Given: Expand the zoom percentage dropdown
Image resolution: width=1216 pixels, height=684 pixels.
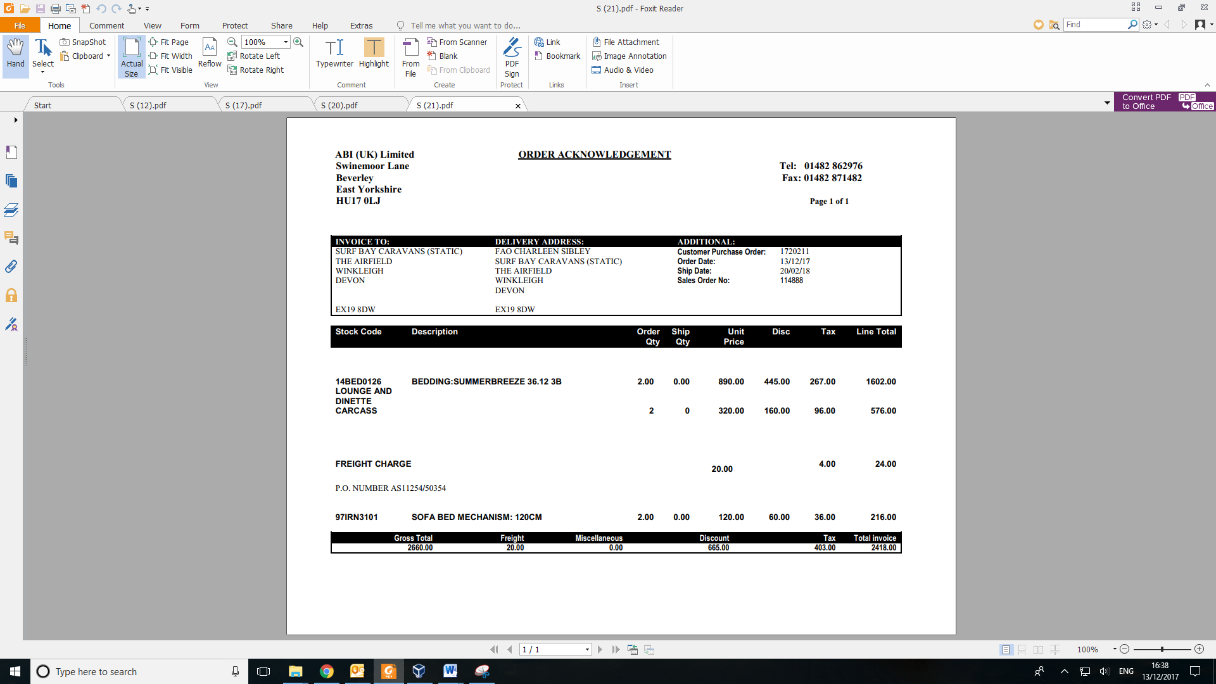Looking at the screenshot, I should (286, 42).
